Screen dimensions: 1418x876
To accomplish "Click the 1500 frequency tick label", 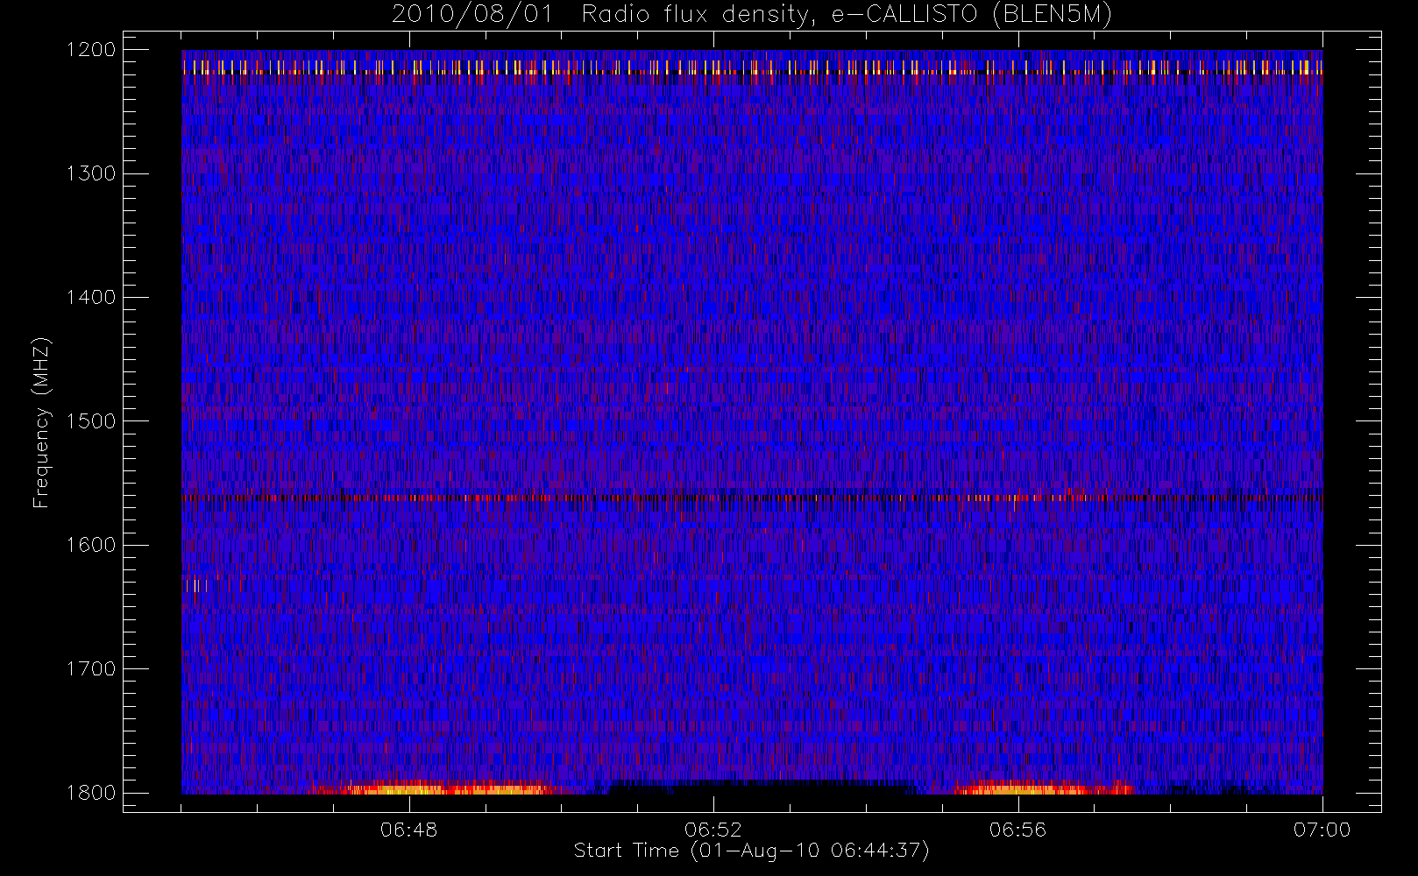I will 91,421.
